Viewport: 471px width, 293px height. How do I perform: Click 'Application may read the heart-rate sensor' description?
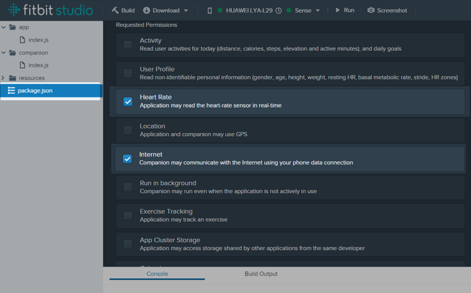pos(211,105)
